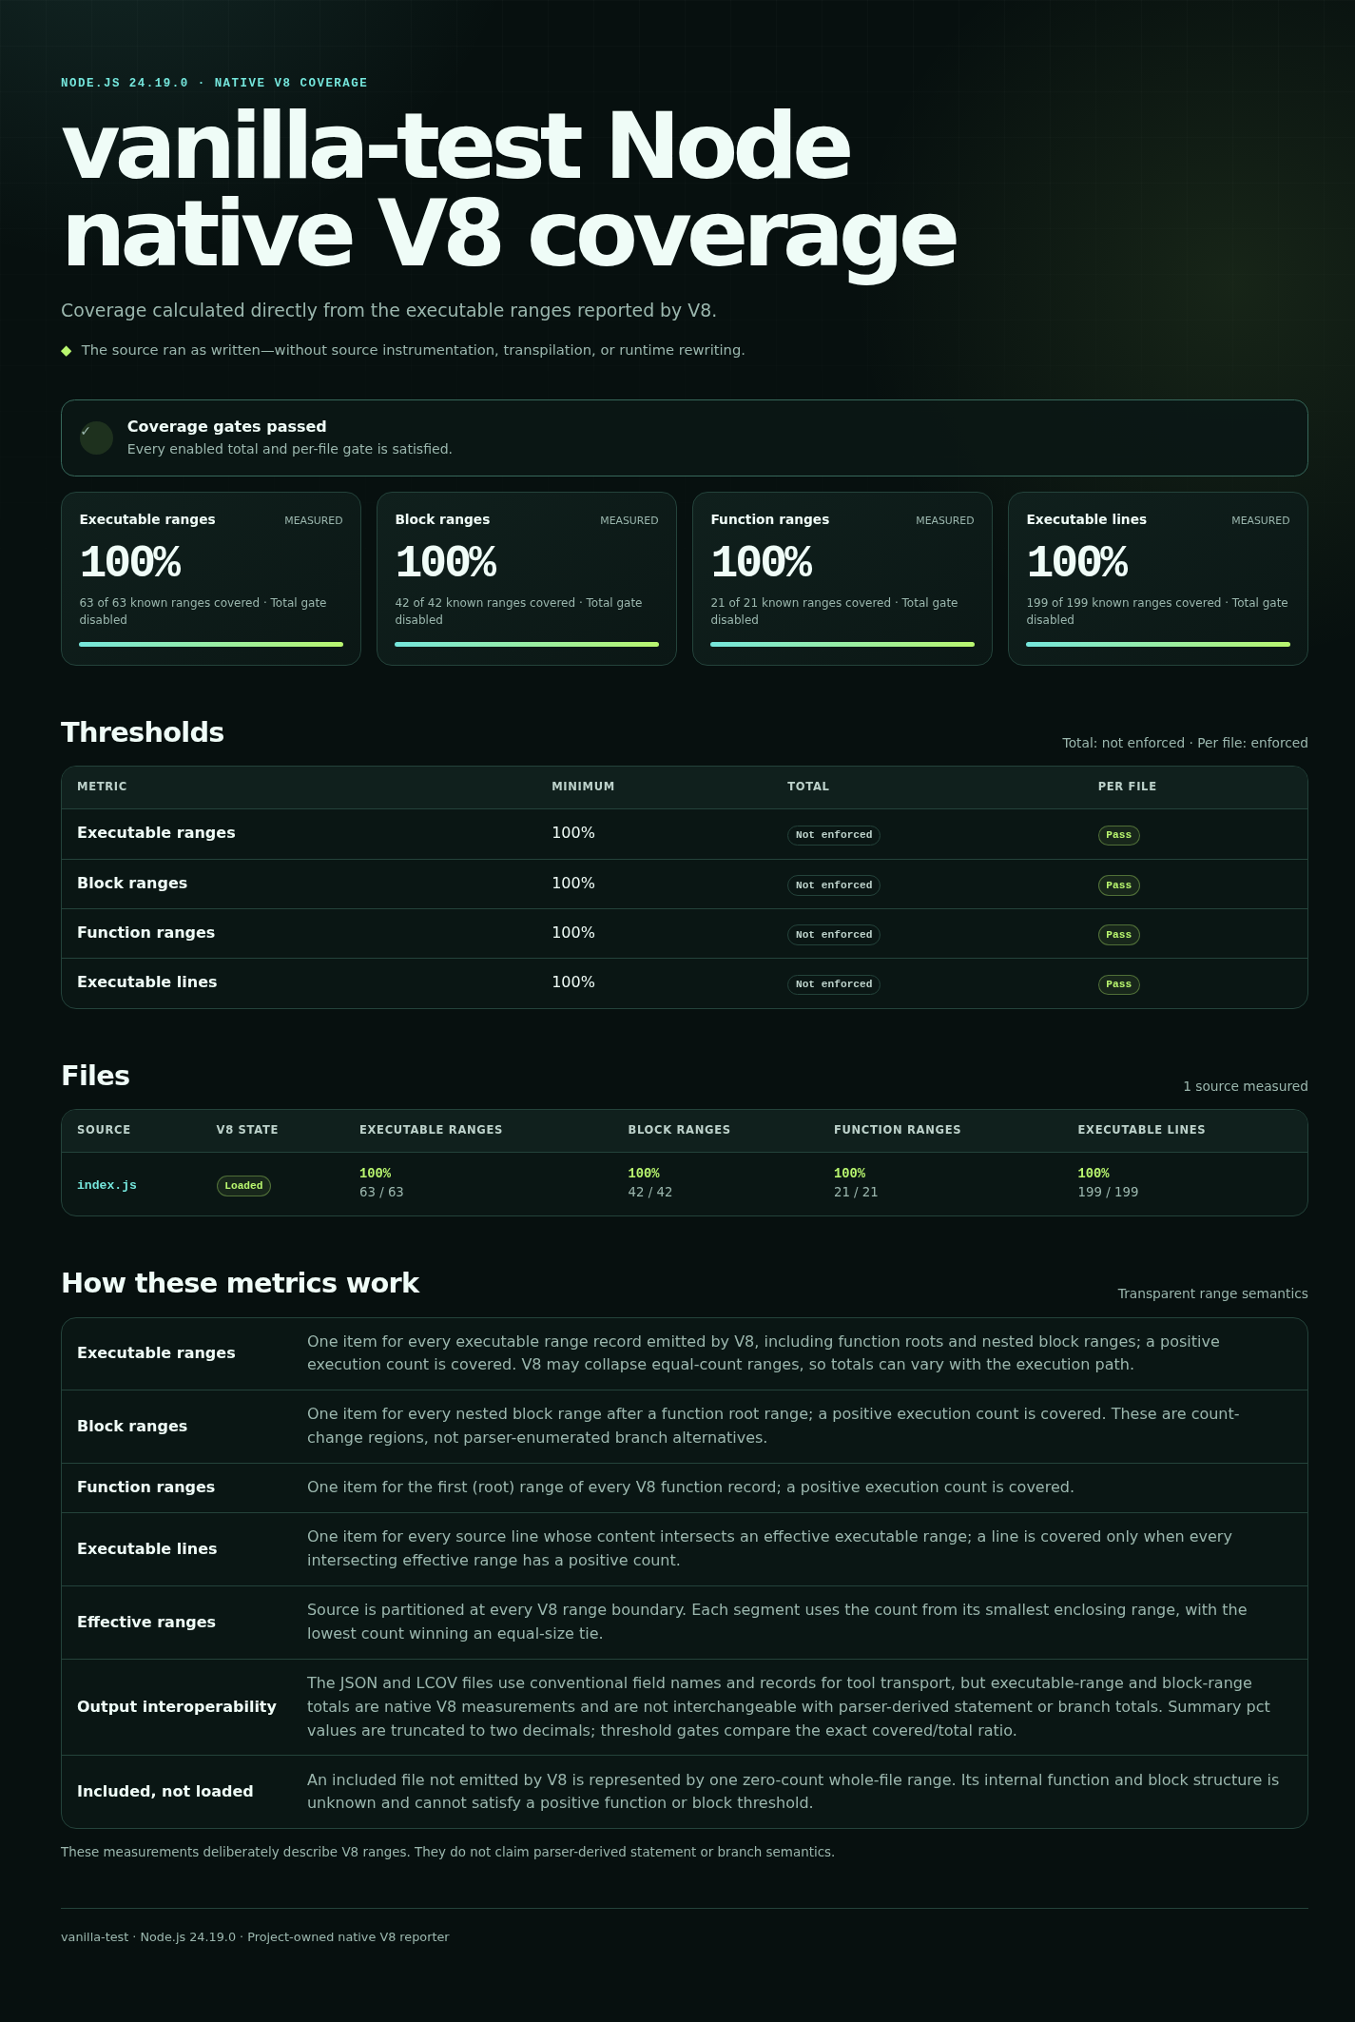This screenshot has width=1355, height=2022.
Task: Click the checkmark icon beside Coverage gates passed
Action: pyautogui.click(x=96, y=437)
